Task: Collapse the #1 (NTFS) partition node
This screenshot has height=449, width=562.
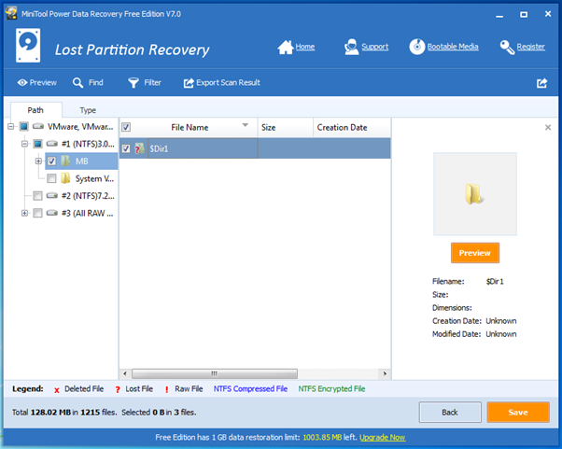Action: coord(24,144)
